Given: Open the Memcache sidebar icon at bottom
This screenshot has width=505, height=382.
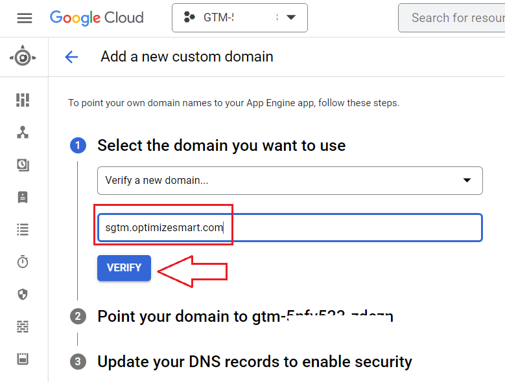Looking at the screenshot, I should pos(23,359).
